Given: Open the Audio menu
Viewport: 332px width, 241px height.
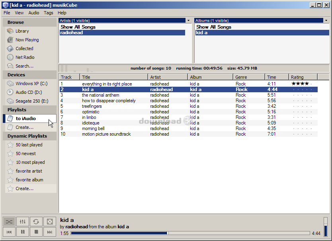Looking at the screenshot, I should [x=34, y=13].
